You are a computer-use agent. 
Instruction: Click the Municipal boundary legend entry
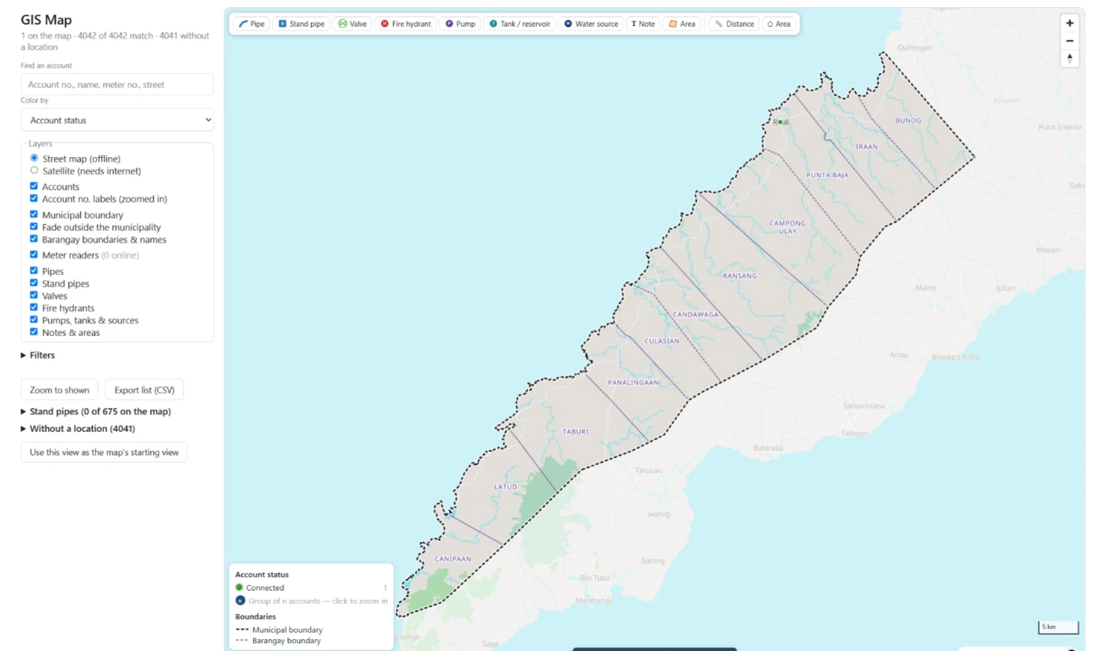tap(279, 630)
